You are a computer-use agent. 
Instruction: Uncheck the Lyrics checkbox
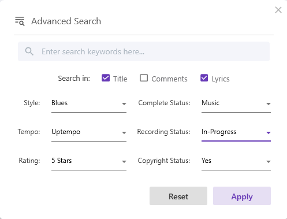tap(204, 78)
